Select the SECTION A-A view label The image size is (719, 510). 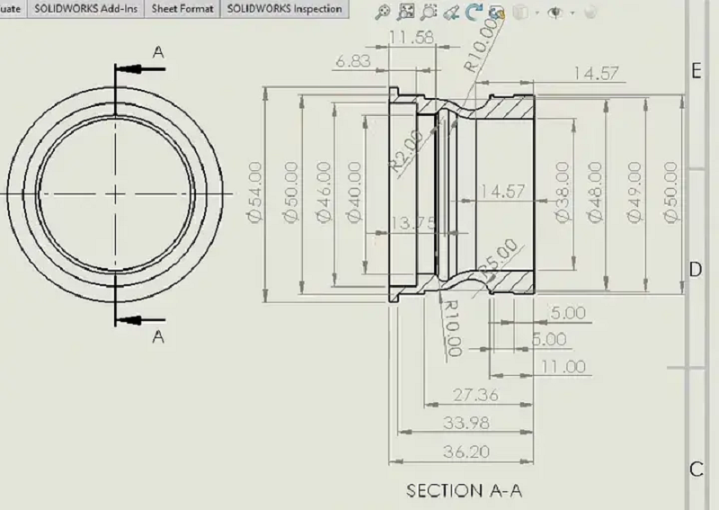[x=464, y=491]
